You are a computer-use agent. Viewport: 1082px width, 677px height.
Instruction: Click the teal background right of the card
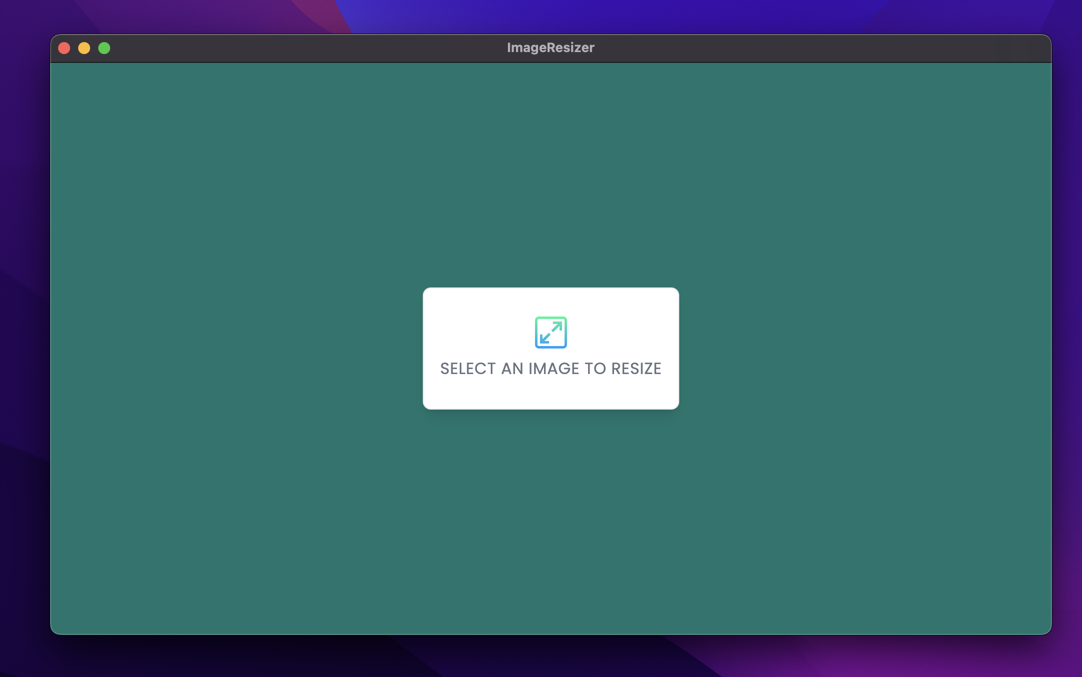[x=867, y=349]
